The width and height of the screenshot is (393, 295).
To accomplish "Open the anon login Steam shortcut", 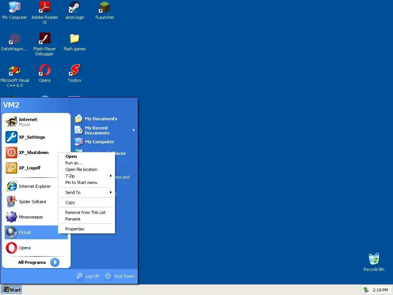I will pos(75,10).
